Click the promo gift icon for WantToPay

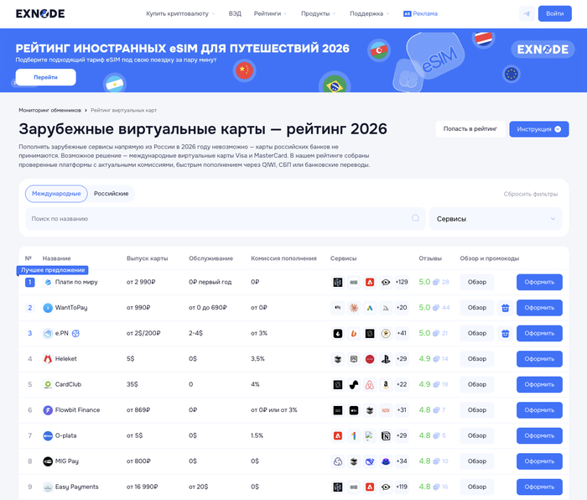pyautogui.click(x=506, y=308)
